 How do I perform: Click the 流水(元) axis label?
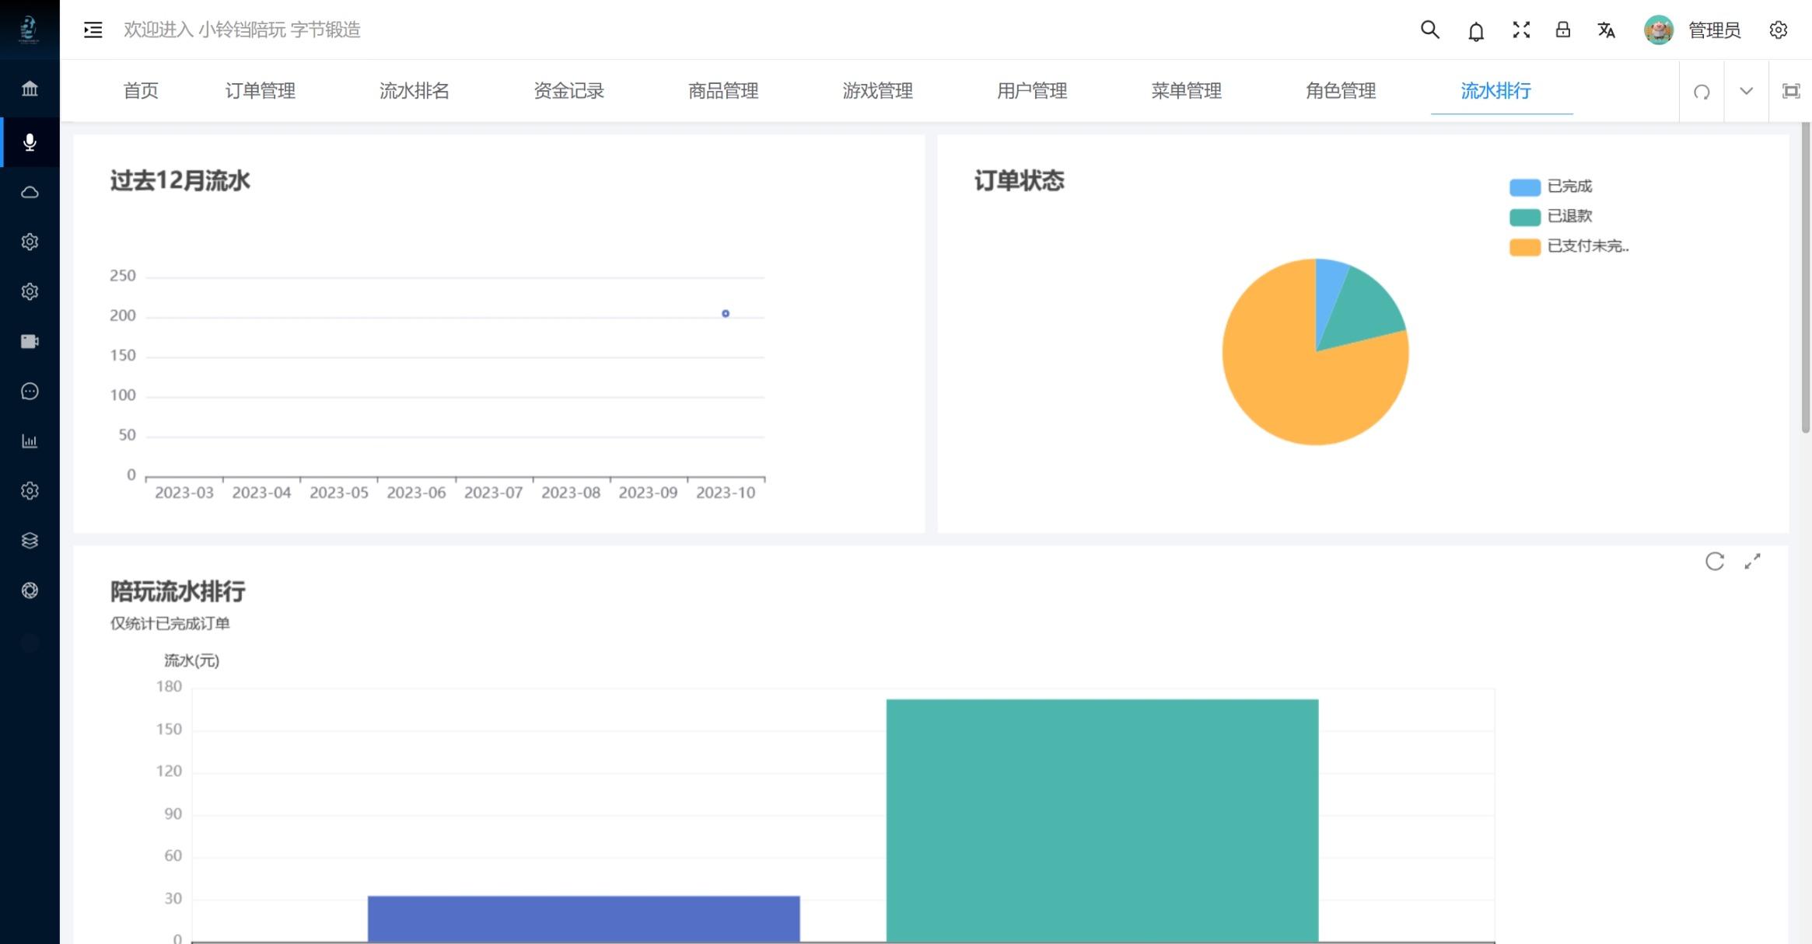click(x=191, y=660)
